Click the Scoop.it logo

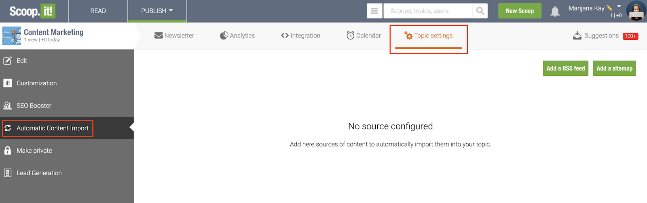coord(32,11)
